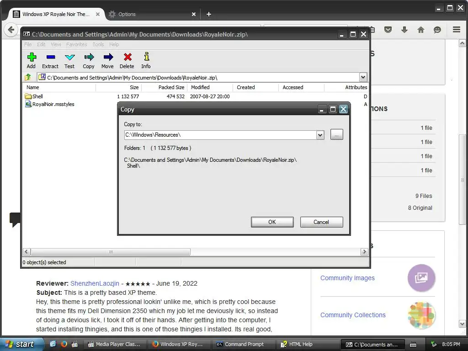Click the speech bubble icon on page left

coord(15,219)
